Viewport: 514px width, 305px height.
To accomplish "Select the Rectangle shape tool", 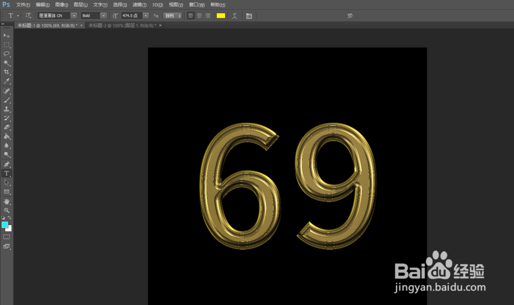I will [x=7, y=192].
